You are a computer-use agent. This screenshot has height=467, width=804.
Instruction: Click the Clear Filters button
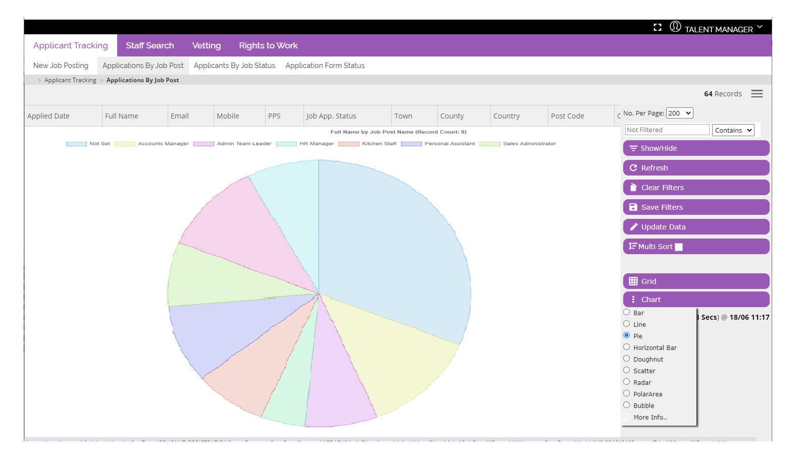click(x=696, y=188)
